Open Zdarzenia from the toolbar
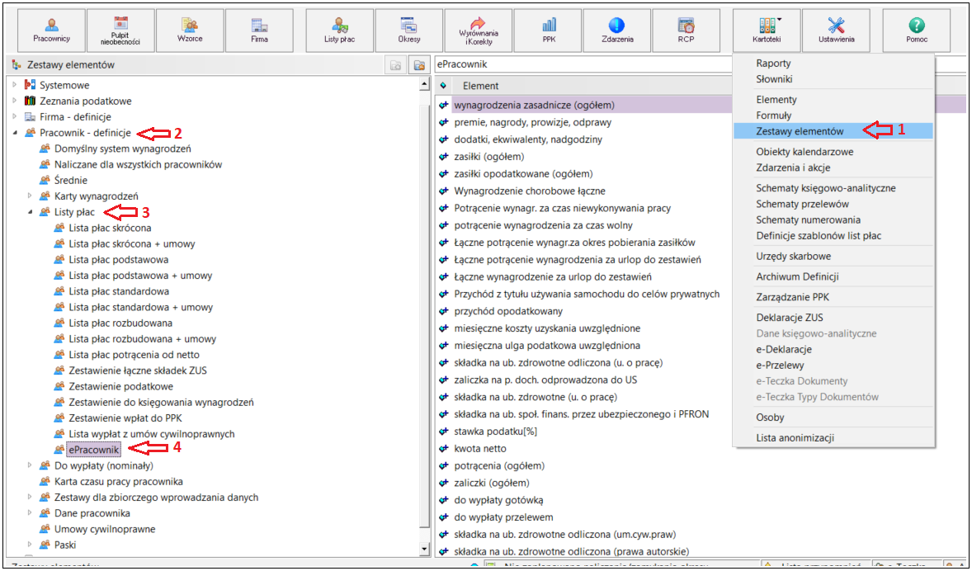 coord(617,31)
